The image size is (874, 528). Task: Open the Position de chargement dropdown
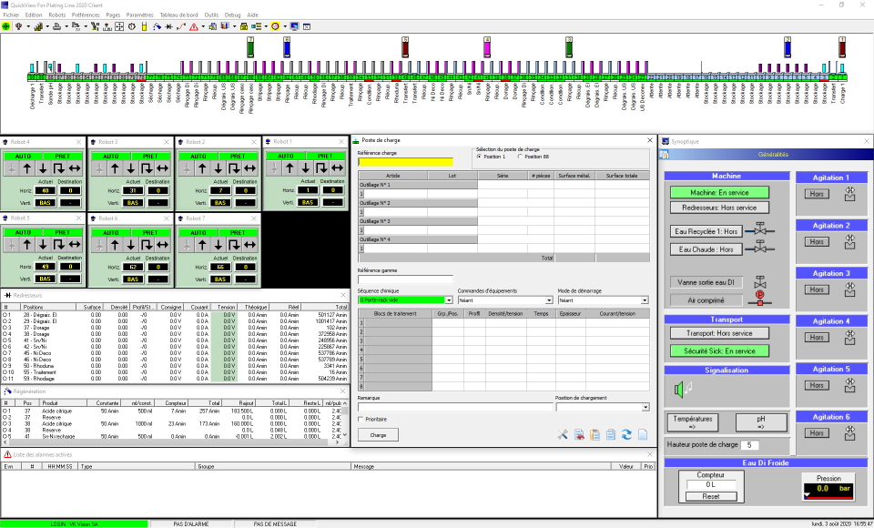pos(645,407)
